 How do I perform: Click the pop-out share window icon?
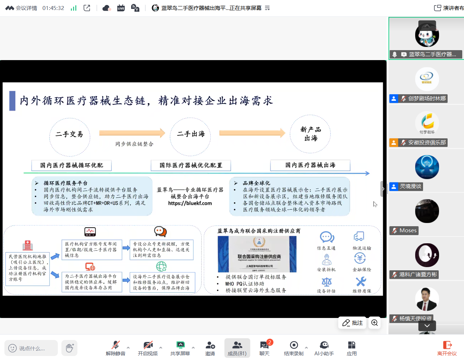[87, 8]
